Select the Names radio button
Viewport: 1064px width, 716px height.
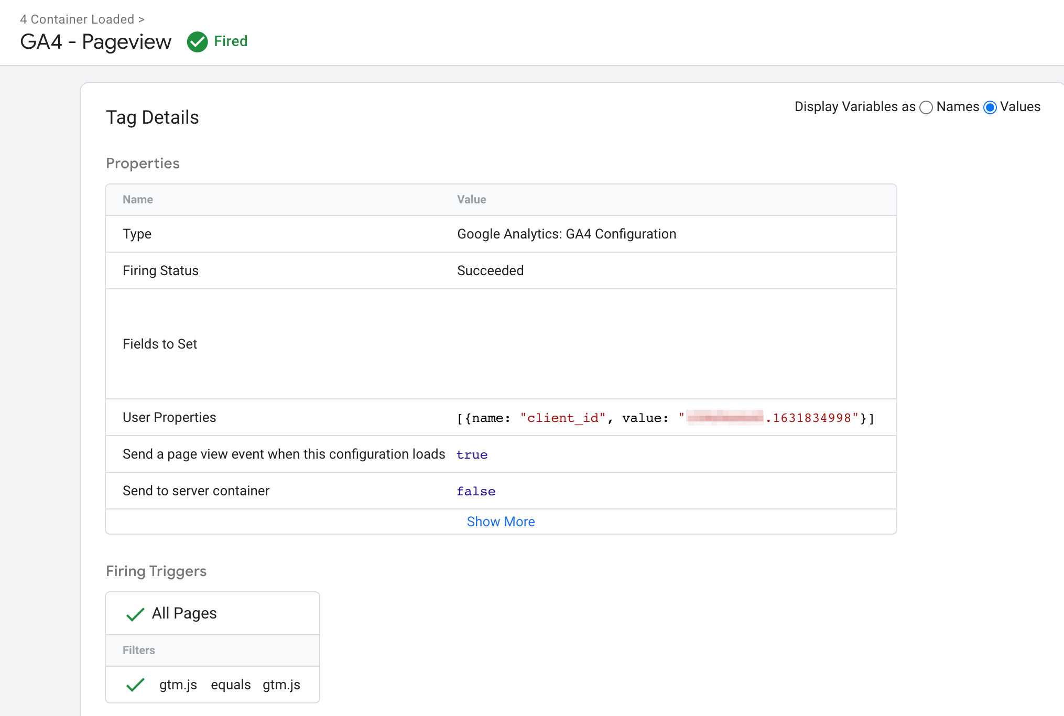[x=926, y=107]
